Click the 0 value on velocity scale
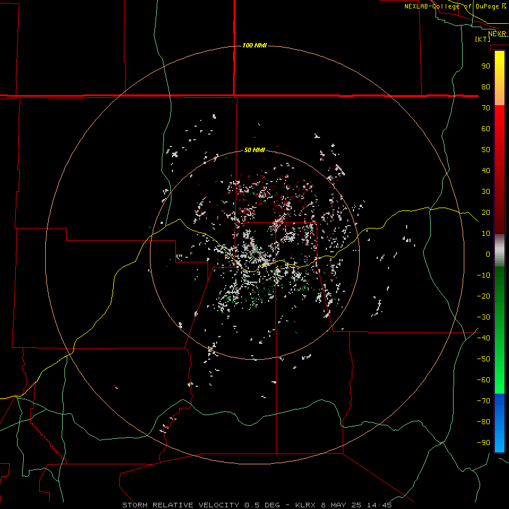This screenshot has width=509, height=509. 488,255
